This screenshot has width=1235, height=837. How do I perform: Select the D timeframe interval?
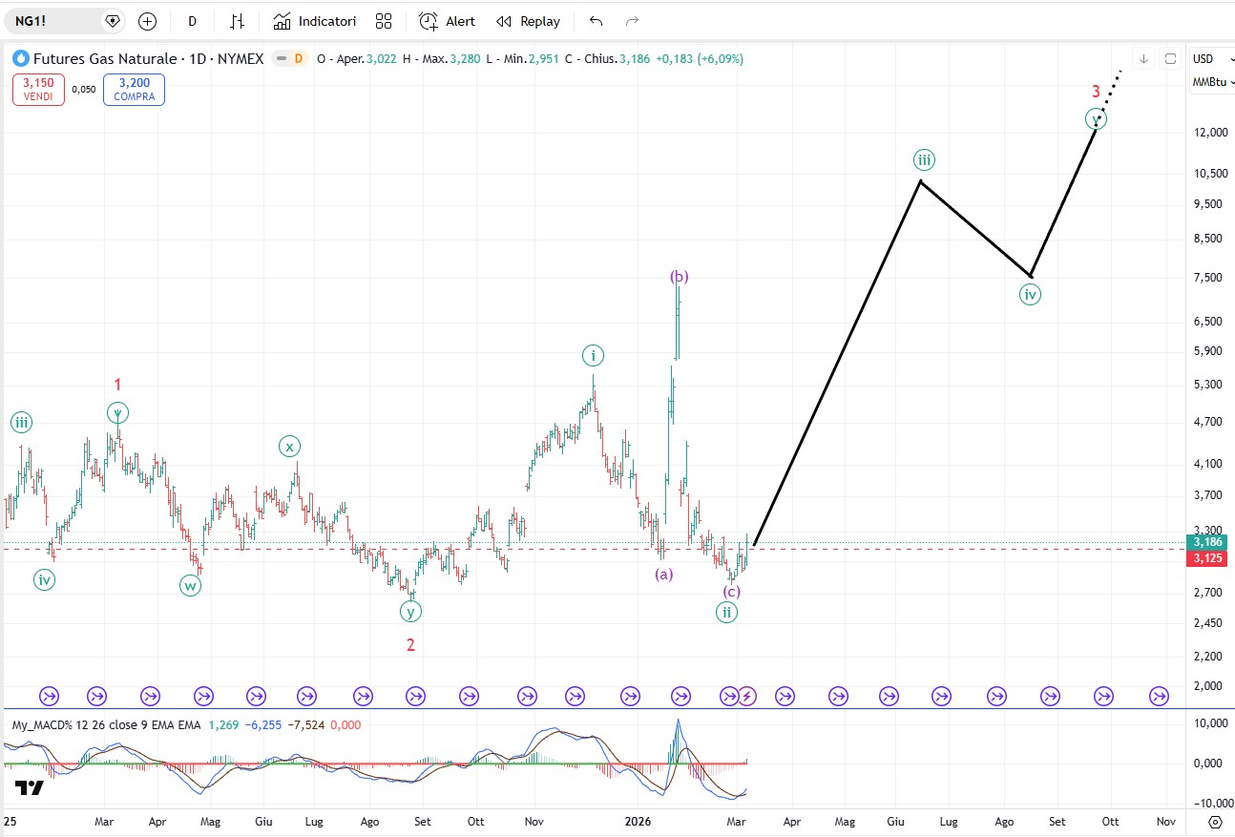coord(192,21)
